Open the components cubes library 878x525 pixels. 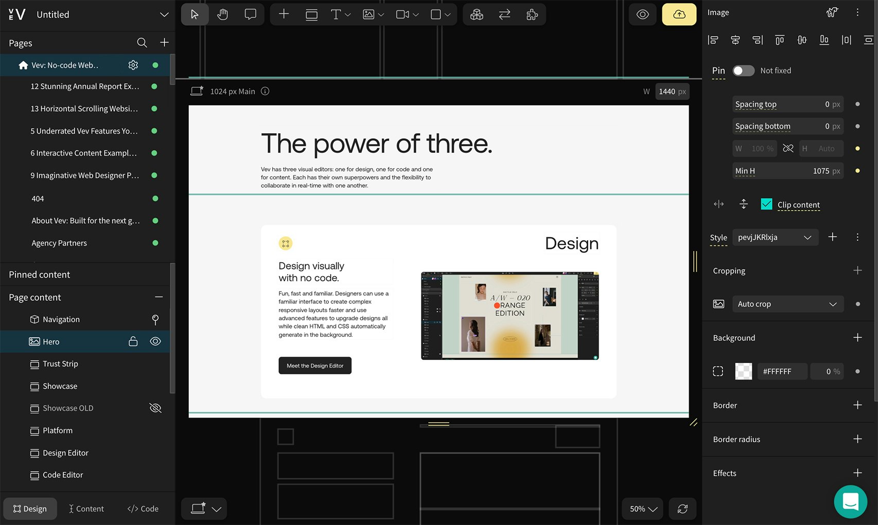pos(477,14)
